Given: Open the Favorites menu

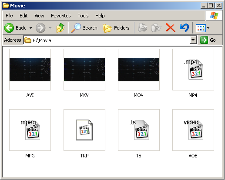Looking at the screenshot, I should (x=61, y=16).
